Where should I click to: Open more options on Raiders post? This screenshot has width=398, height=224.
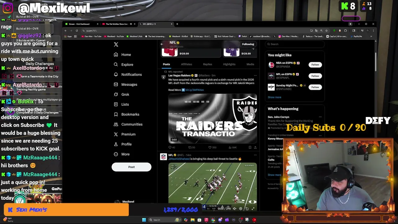pyautogui.click(x=255, y=75)
